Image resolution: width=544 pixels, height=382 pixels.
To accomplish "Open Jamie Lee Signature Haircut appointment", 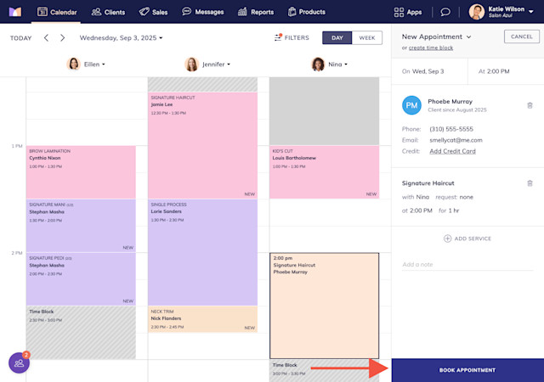I will coord(202,146).
